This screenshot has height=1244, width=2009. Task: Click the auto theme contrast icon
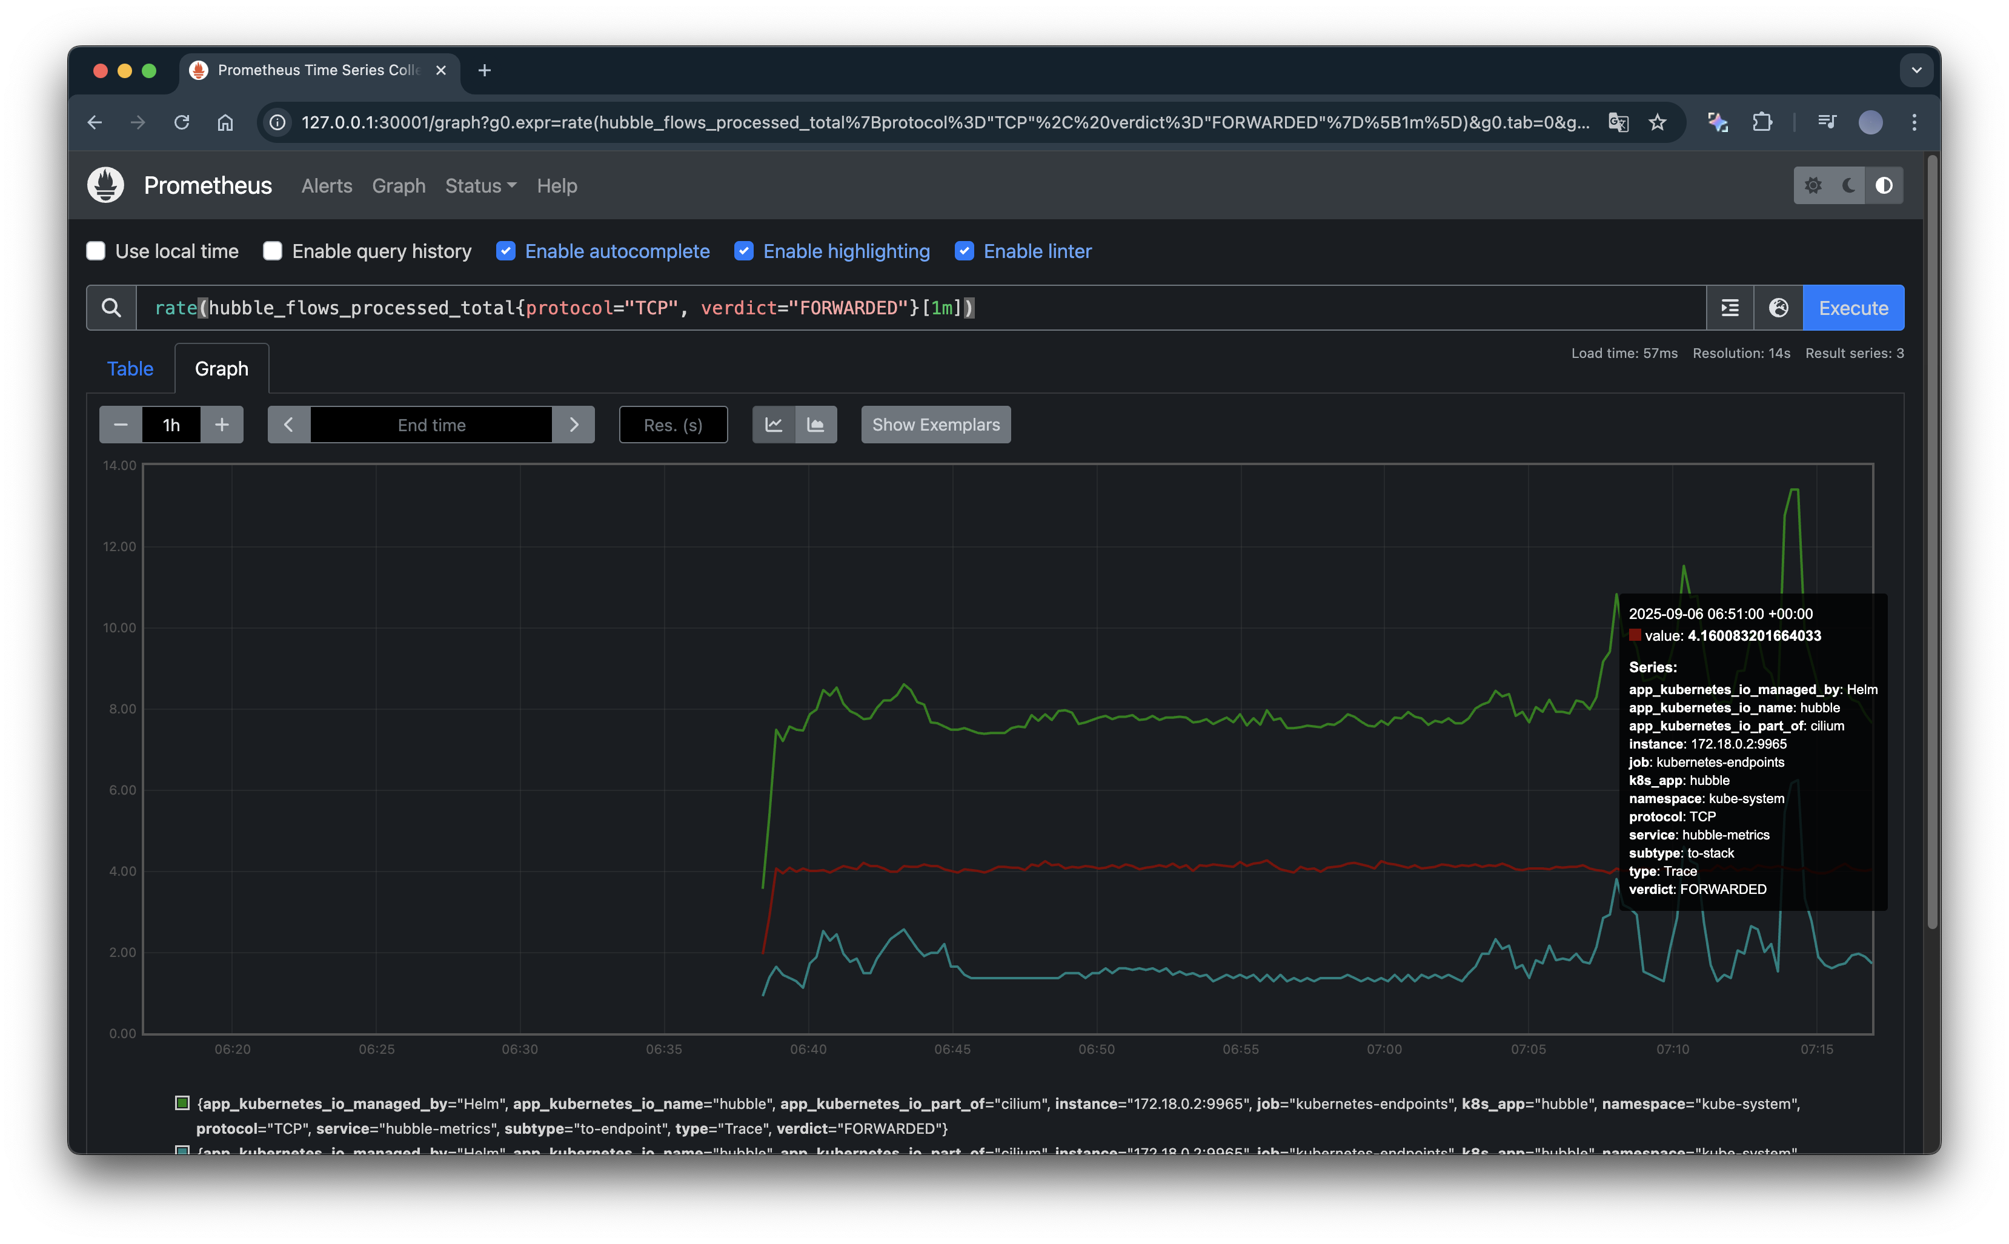[x=1884, y=185]
